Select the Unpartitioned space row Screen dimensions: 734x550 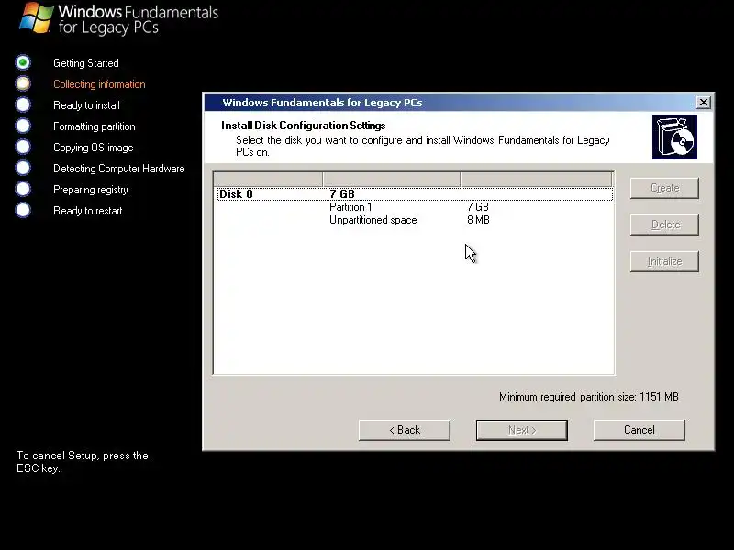[x=415, y=220]
